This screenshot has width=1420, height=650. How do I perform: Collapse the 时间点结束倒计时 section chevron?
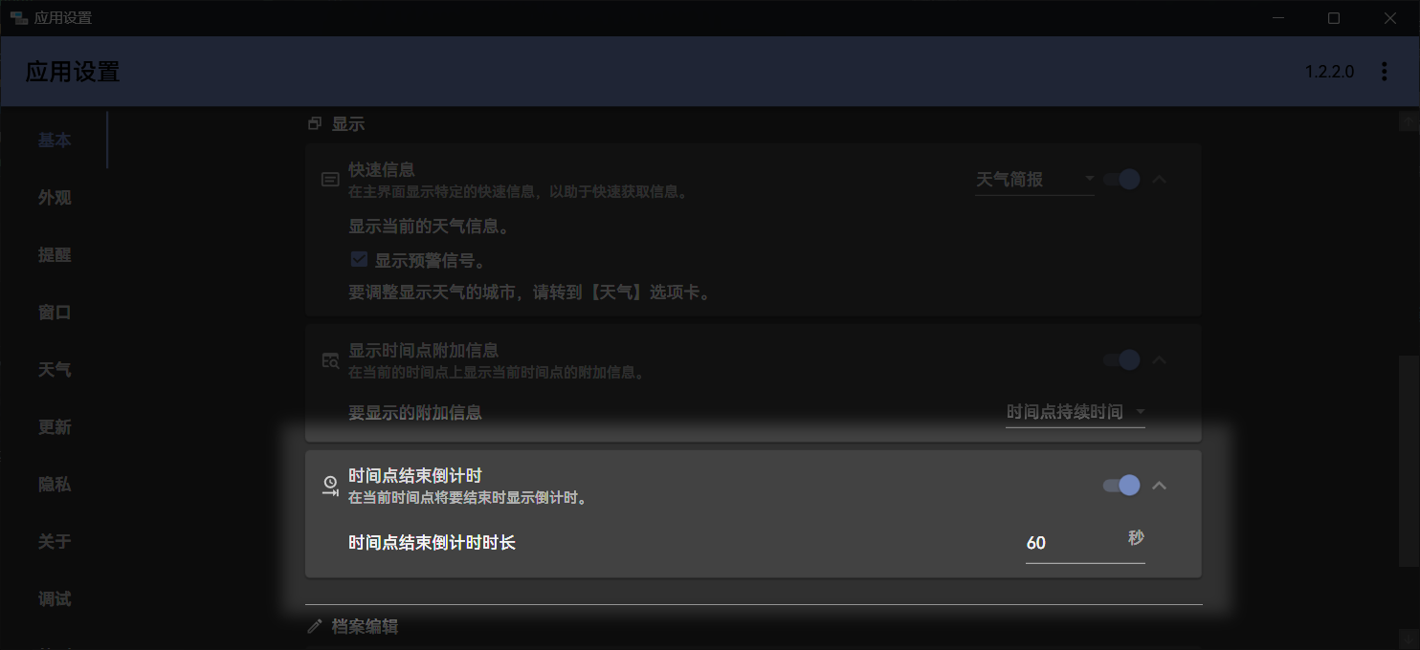[x=1159, y=485]
